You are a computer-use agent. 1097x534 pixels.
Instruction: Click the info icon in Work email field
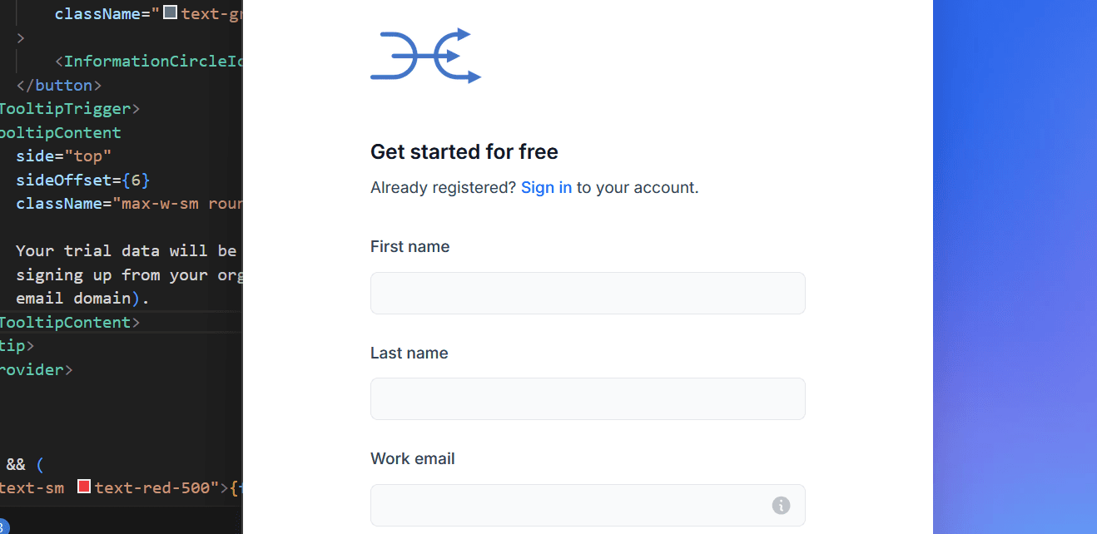click(x=781, y=505)
